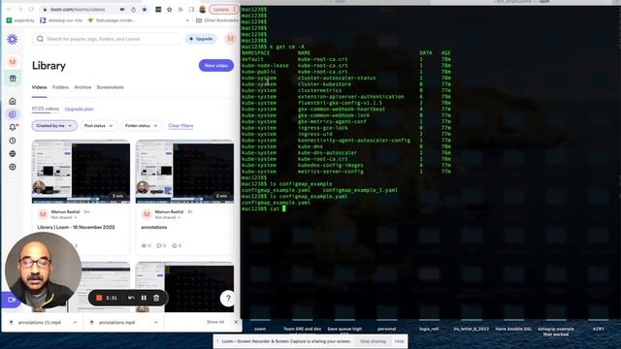Open the Library icon in sidebar
Viewport: 621px width, 349px height.
(x=13, y=114)
